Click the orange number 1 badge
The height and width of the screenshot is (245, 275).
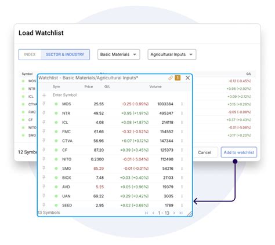[x=178, y=78]
